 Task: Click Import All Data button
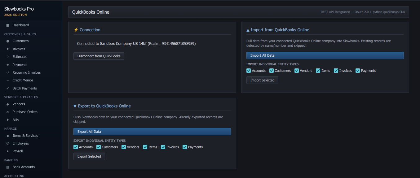[325, 55]
